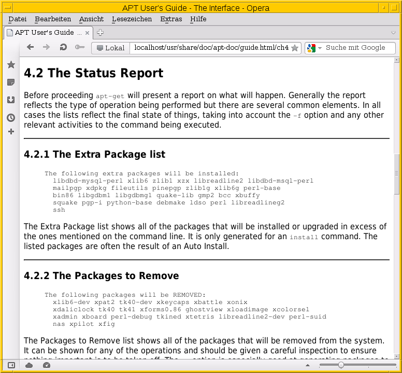Open the closed tabs dropdown arrow
Viewport: 402px width, 373px height.
[393, 33]
